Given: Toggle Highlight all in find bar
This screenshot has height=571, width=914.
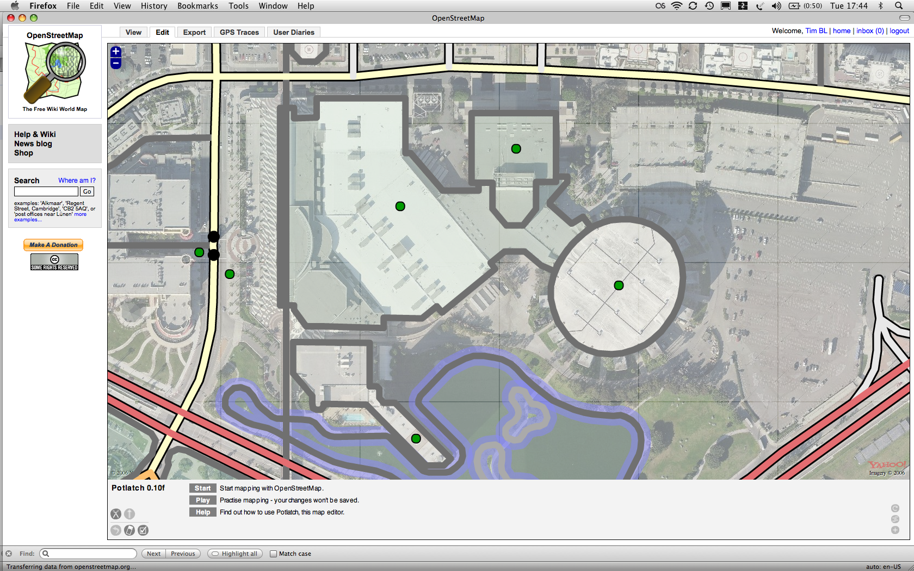Looking at the screenshot, I should (x=234, y=554).
